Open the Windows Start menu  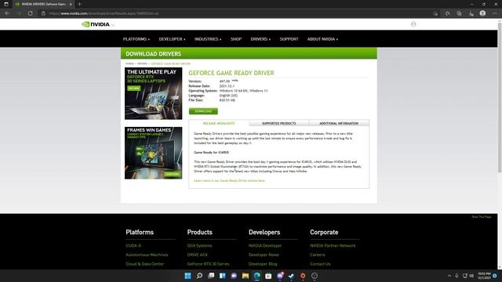(x=188, y=276)
